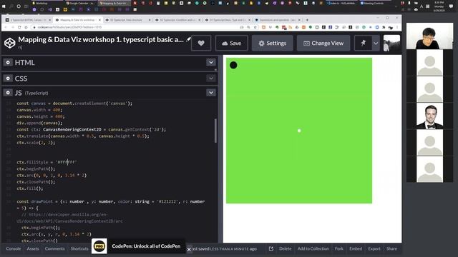Pin this pen with pin icon

[x=363, y=43]
